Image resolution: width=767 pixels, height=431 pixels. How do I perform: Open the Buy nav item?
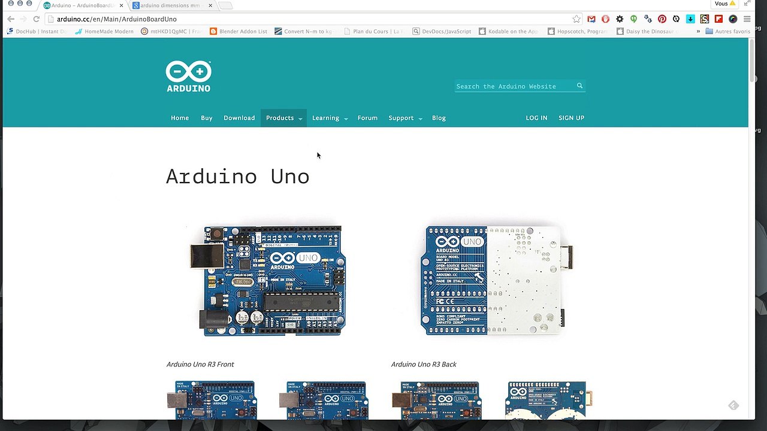(x=207, y=118)
